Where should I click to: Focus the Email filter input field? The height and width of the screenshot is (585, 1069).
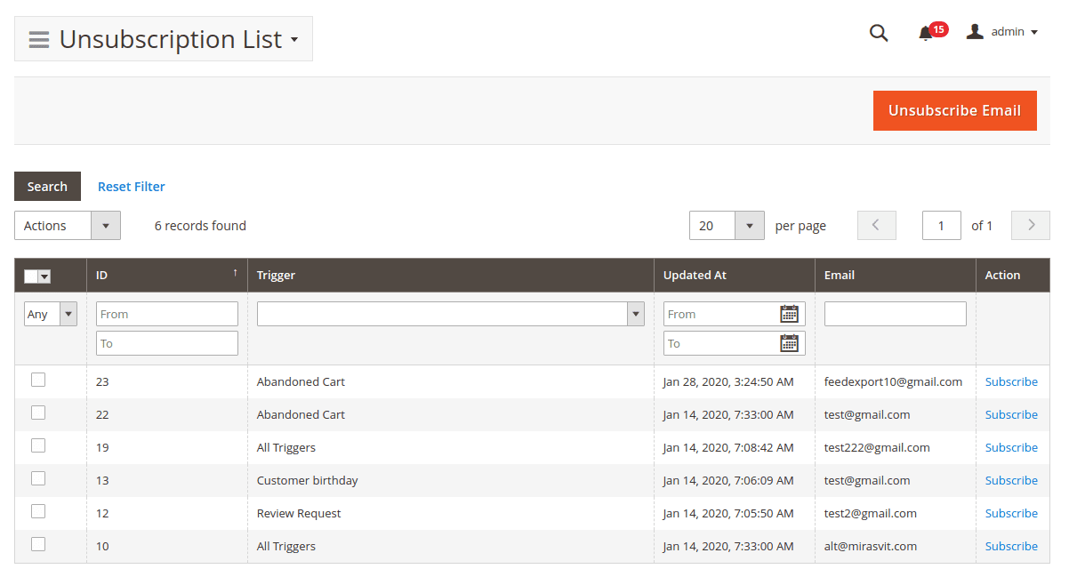[x=895, y=314]
